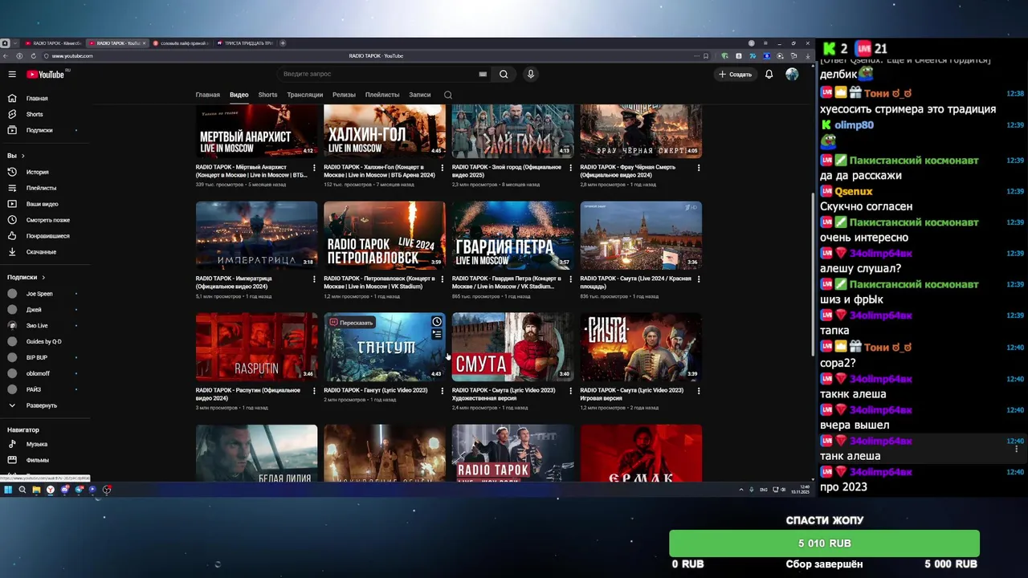The image size is (1028, 578).
Task: Open the Злой город video thumbnail
Action: click(x=512, y=131)
